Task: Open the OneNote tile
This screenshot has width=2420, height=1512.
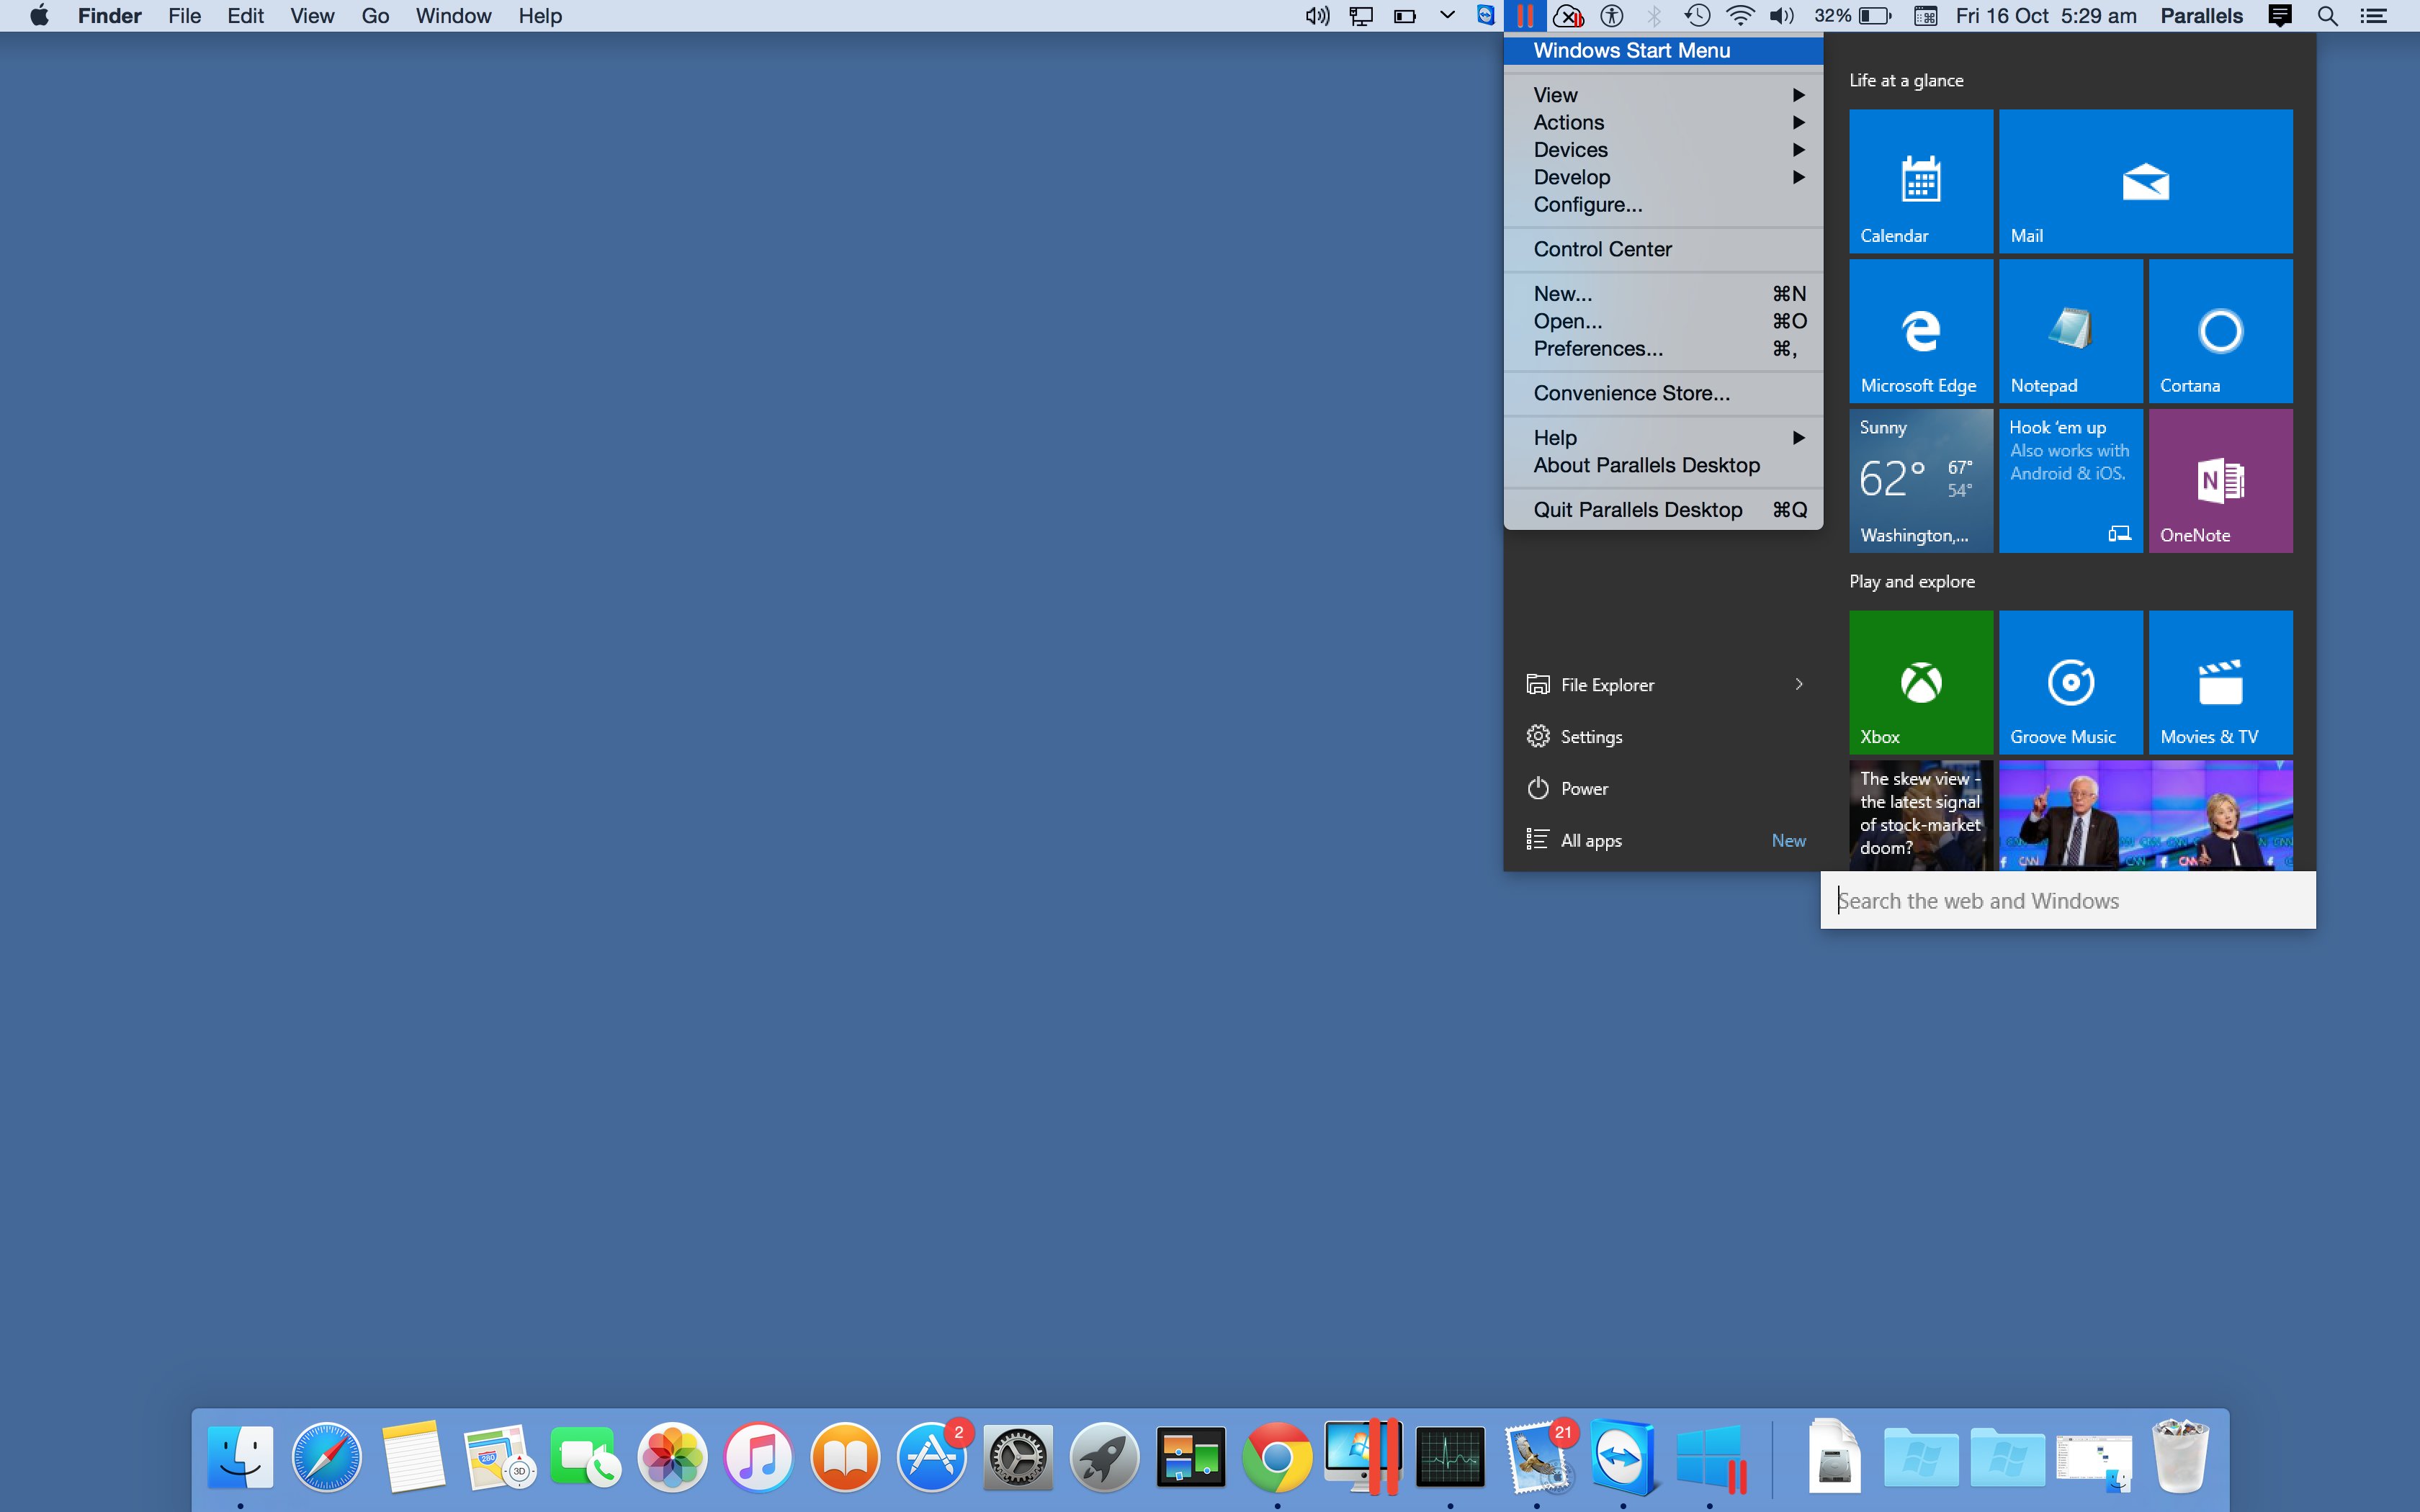Action: [2220, 481]
